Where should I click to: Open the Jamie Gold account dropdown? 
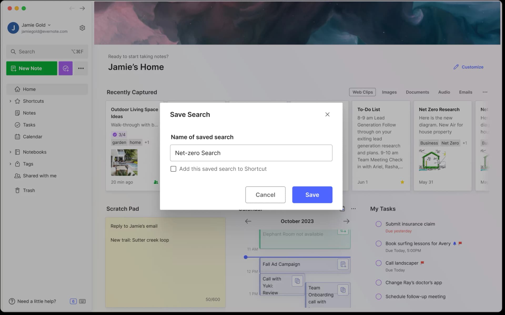49,25
